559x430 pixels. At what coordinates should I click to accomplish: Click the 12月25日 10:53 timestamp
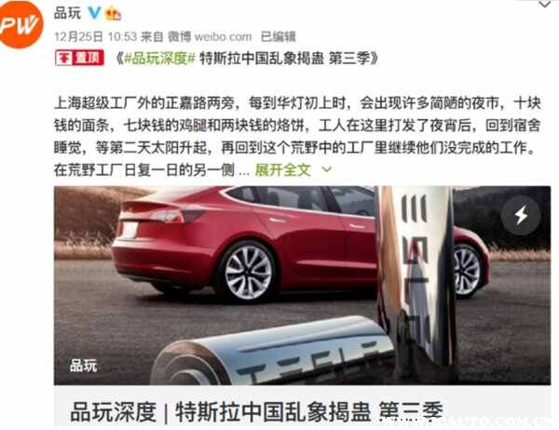pyautogui.click(x=96, y=36)
